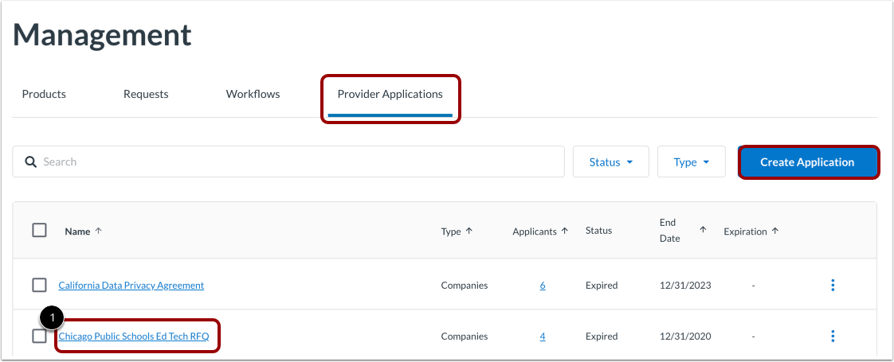Image resolution: width=894 pixels, height=362 pixels.
Task: Tick the select-all checkbox in the table header
Action: 39,231
